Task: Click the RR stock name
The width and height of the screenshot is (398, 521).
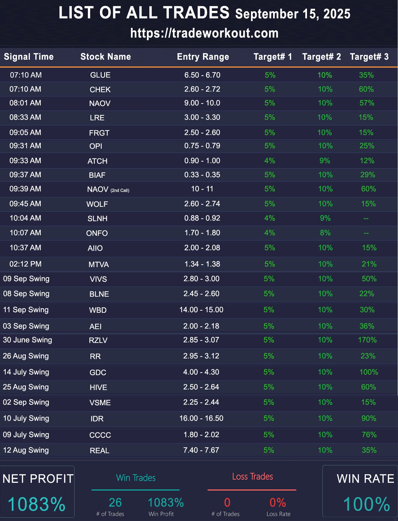Action: pos(95,356)
